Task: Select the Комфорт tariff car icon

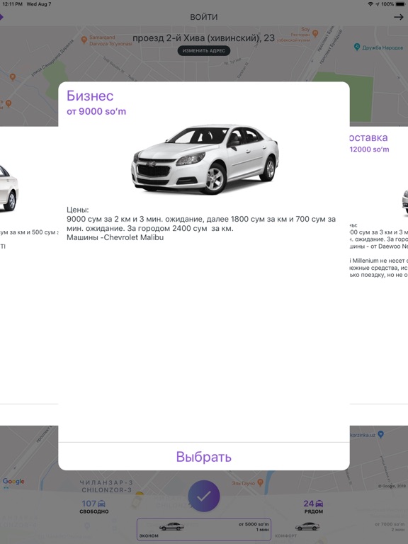Action: pyautogui.click(x=307, y=527)
